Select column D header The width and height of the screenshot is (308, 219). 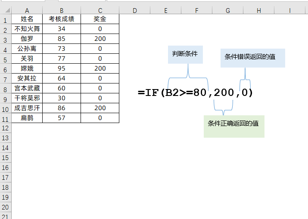(134, 10)
